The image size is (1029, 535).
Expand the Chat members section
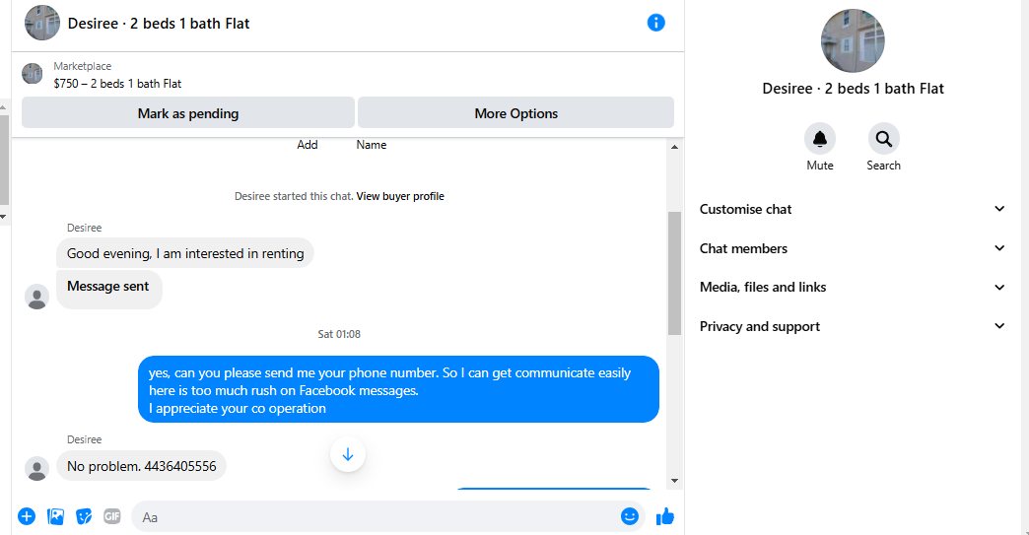[x=852, y=248]
